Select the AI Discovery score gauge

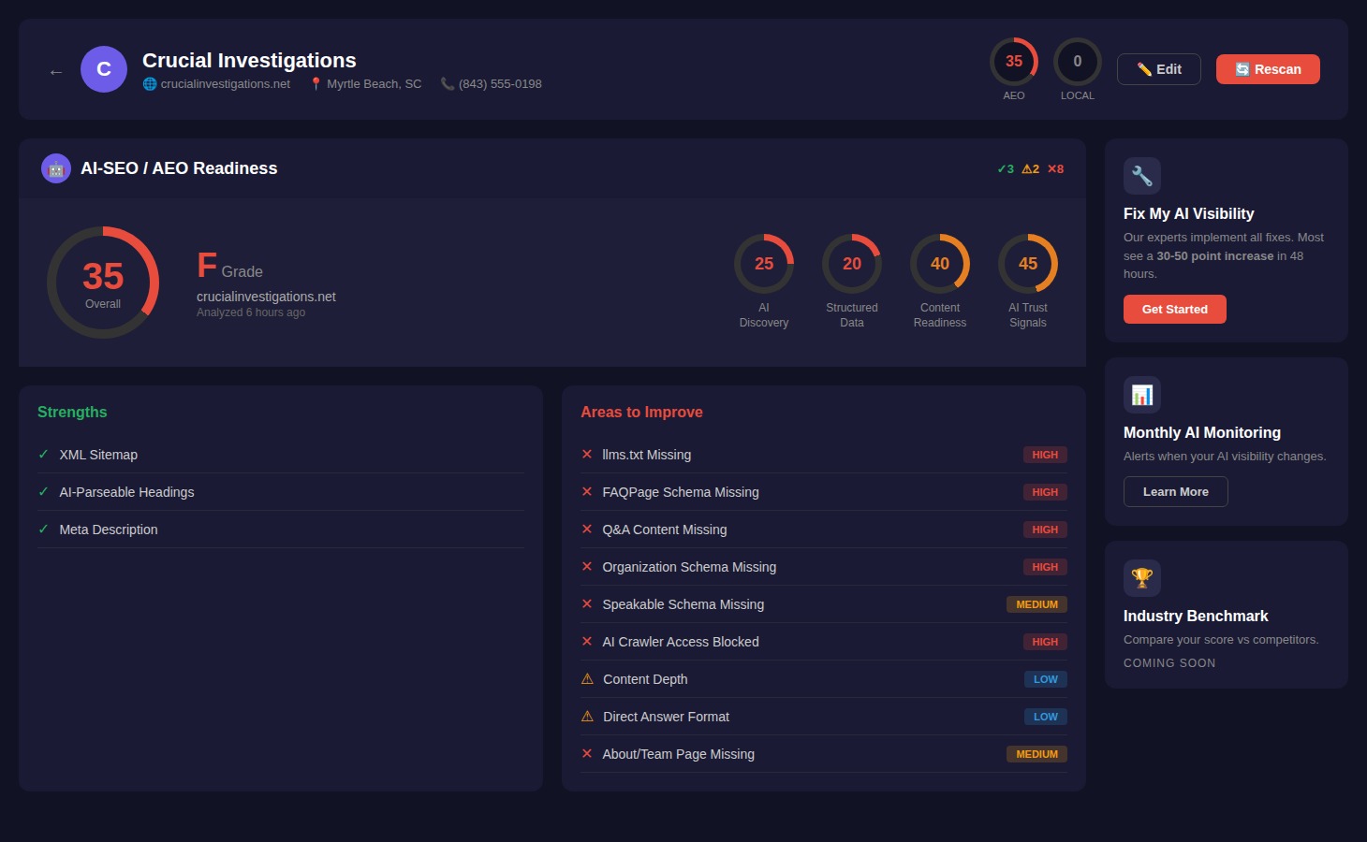coord(764,264)
